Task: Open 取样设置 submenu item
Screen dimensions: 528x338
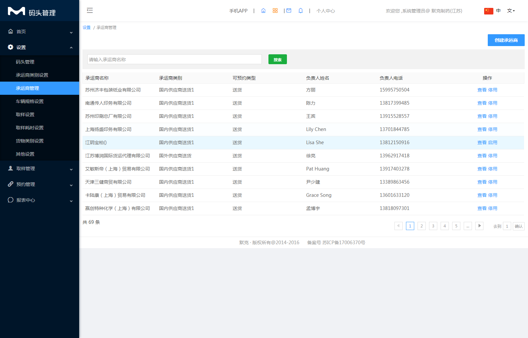Action: coord(40,115)
